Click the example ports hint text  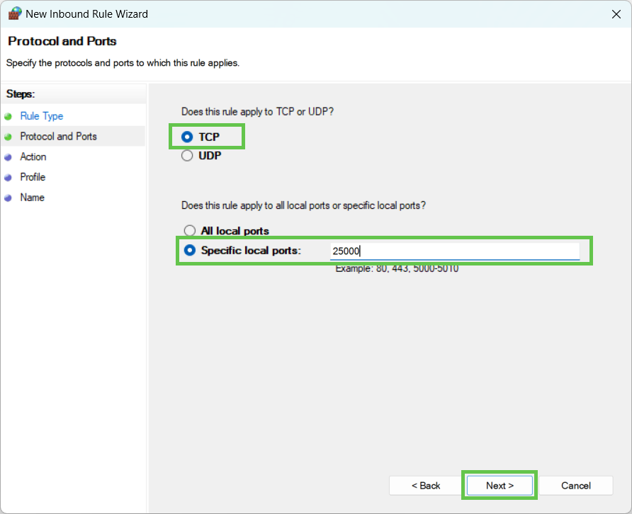point(397,269)
